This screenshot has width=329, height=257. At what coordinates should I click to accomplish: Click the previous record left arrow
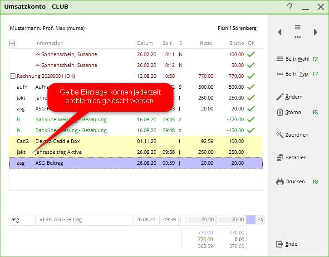click(x=280, y=32)
